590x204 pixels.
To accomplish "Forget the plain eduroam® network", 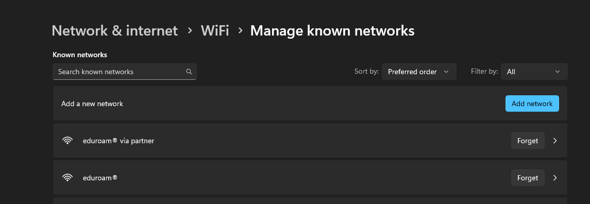I will 528,178.
